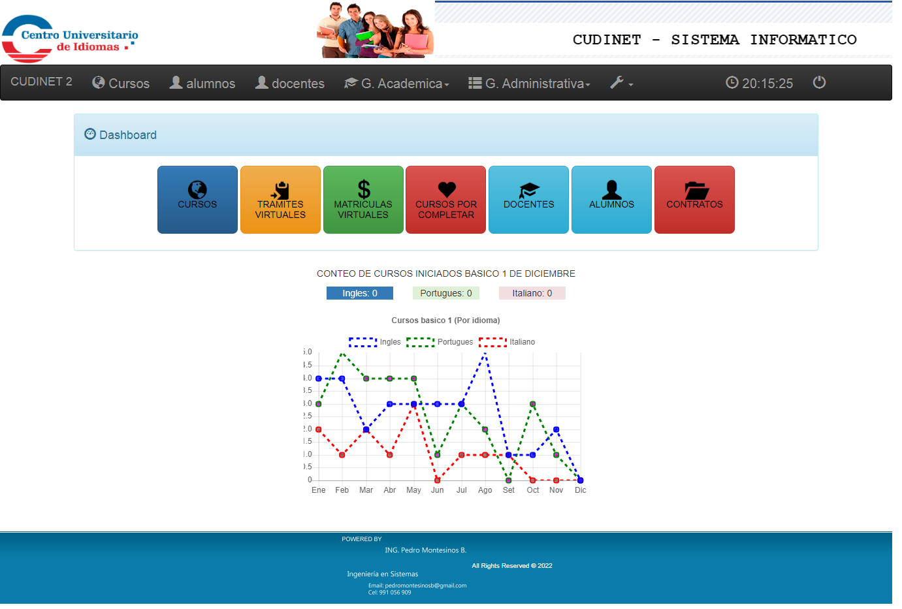Toggle Ingles series in chart legend
The width and height of the screenshot is (902, 609).
coord(375,342)
